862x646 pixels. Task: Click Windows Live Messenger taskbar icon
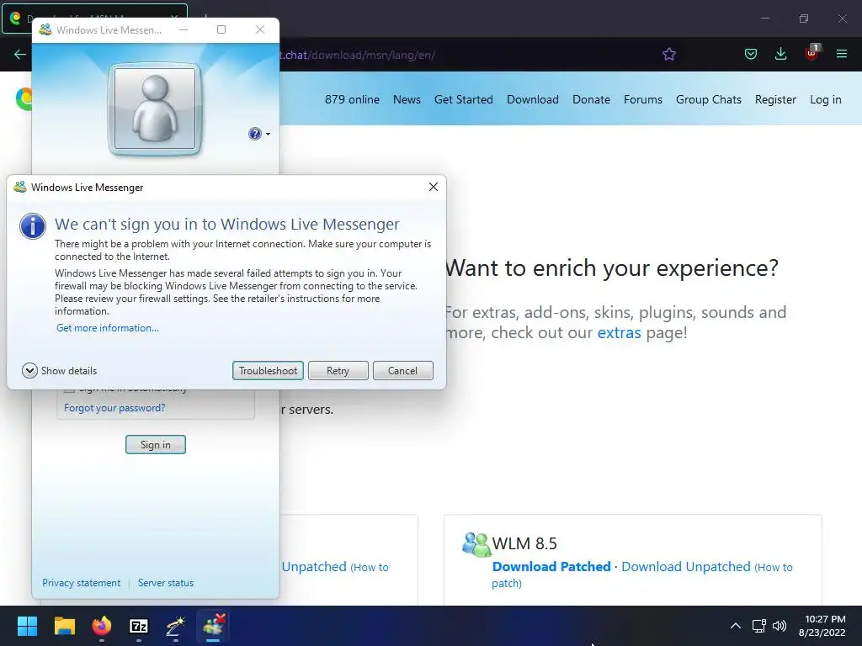(x=213, y=626)
